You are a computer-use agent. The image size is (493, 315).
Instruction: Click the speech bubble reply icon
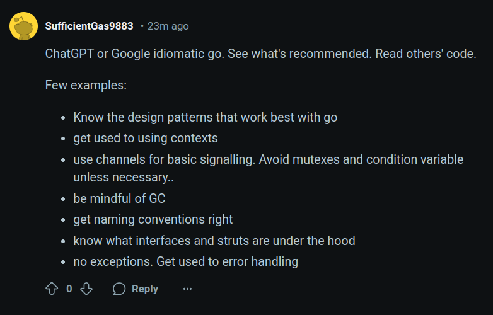click(119, 289)
